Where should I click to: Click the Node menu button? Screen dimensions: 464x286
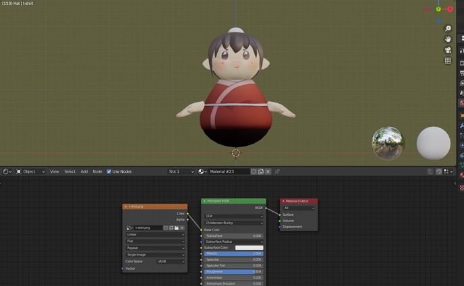97,172
